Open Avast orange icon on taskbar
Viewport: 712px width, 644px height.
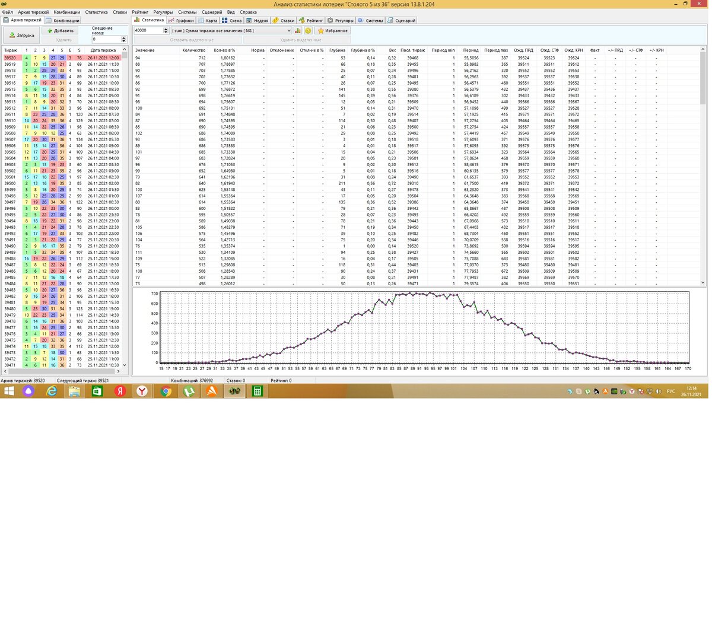pyautogui.click(x=211, y=391)
